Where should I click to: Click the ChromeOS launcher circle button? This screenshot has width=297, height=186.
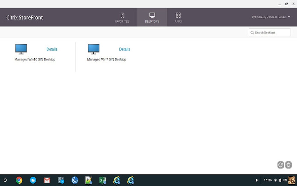pyautogui.click(x=5, y=180)
